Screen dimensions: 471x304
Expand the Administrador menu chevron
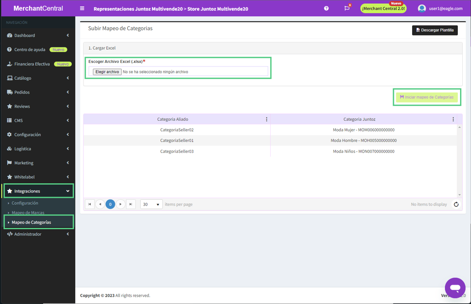[68, 234]
